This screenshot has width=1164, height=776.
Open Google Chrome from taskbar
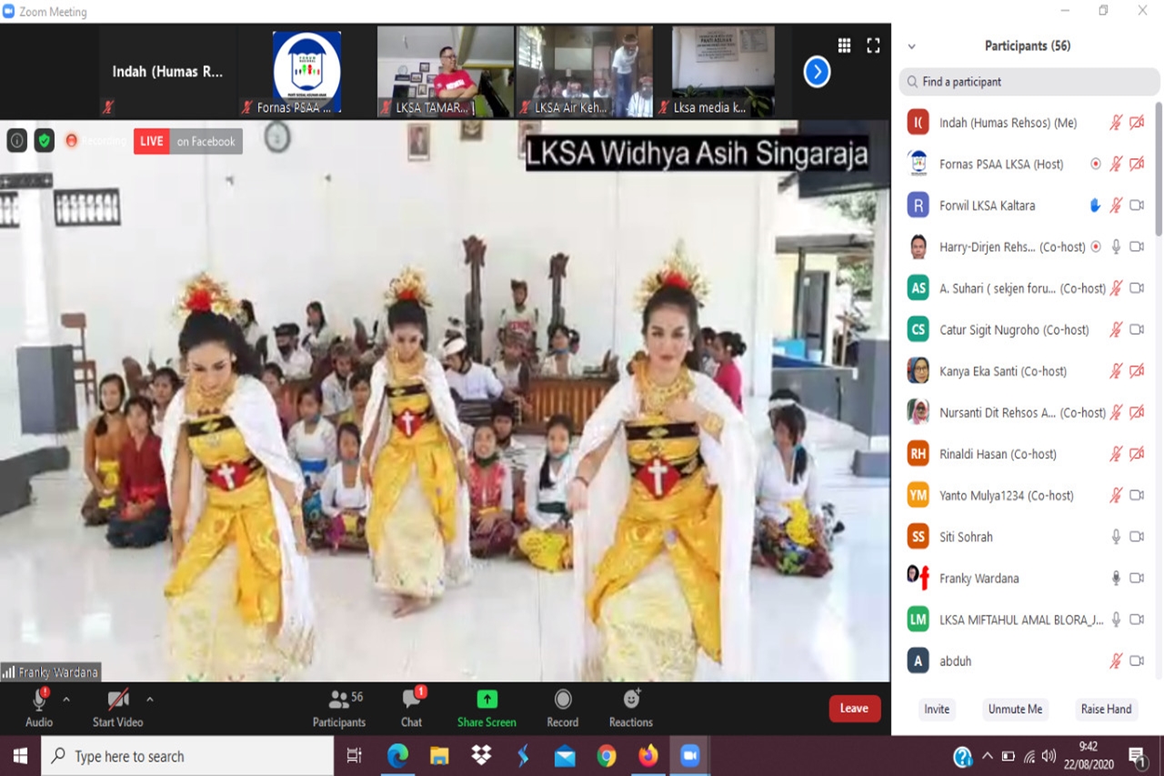tap(607, 756)
